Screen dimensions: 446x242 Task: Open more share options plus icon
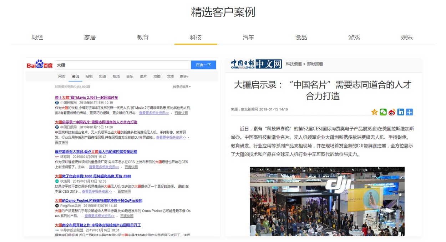tap(410, 112)
